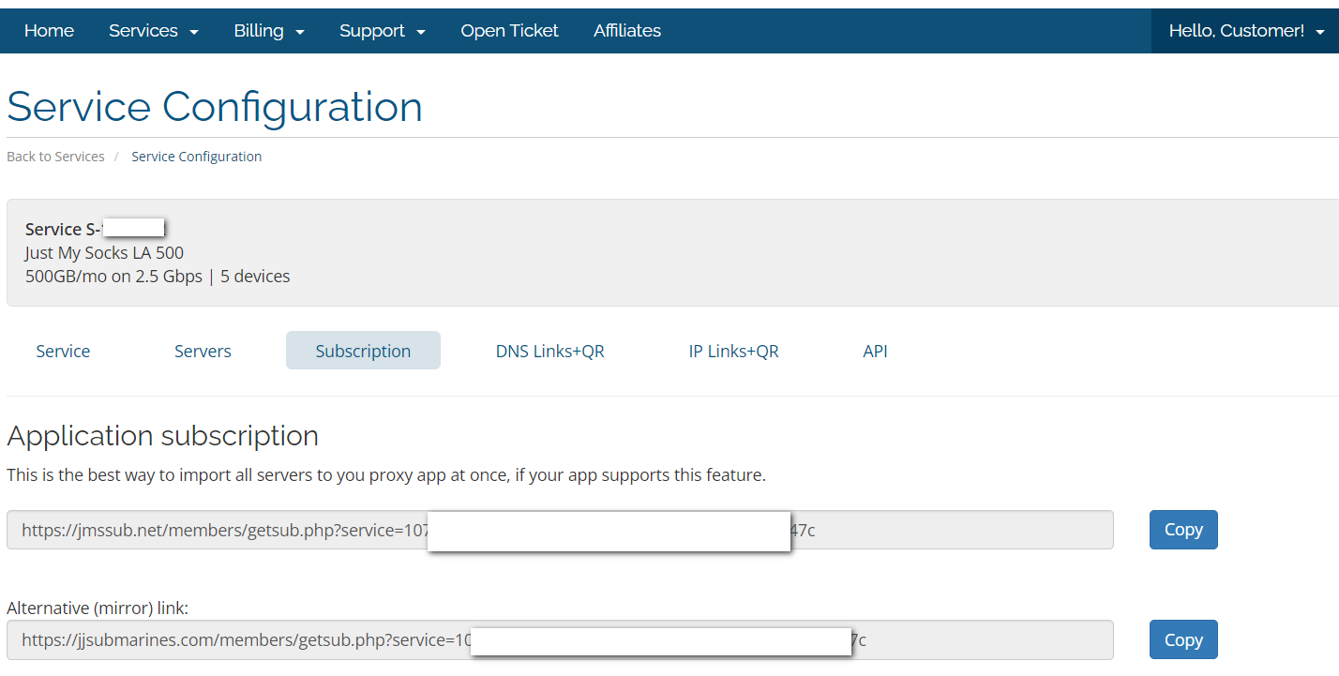The height and width of the screenshot is (676, 1339).
Task: Expand the Hello, Customer! account menu
Action: (x=1245, y=31)
